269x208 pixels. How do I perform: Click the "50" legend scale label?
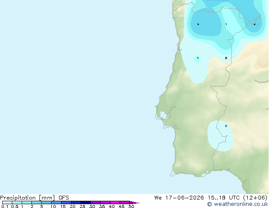(x=131, y=206)
